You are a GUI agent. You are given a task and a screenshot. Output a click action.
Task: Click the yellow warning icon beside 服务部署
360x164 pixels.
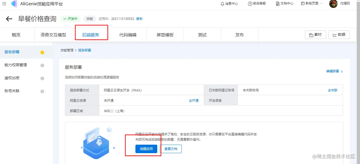click(42, 52)
